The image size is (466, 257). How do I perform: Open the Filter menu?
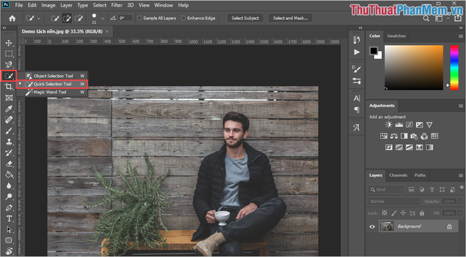116,5
